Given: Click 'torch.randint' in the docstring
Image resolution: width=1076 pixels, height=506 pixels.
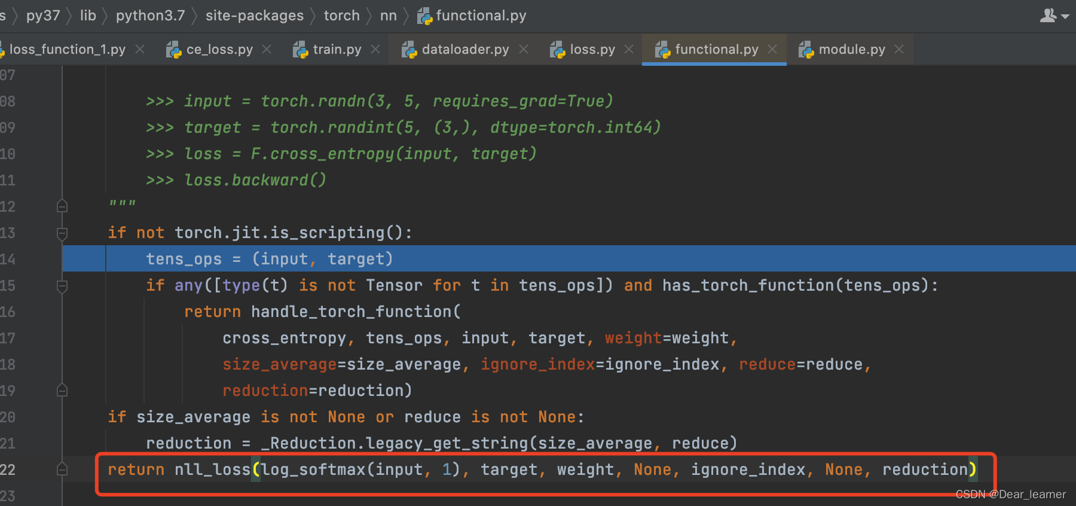Looking at the screenshot, I should (332, 127).
